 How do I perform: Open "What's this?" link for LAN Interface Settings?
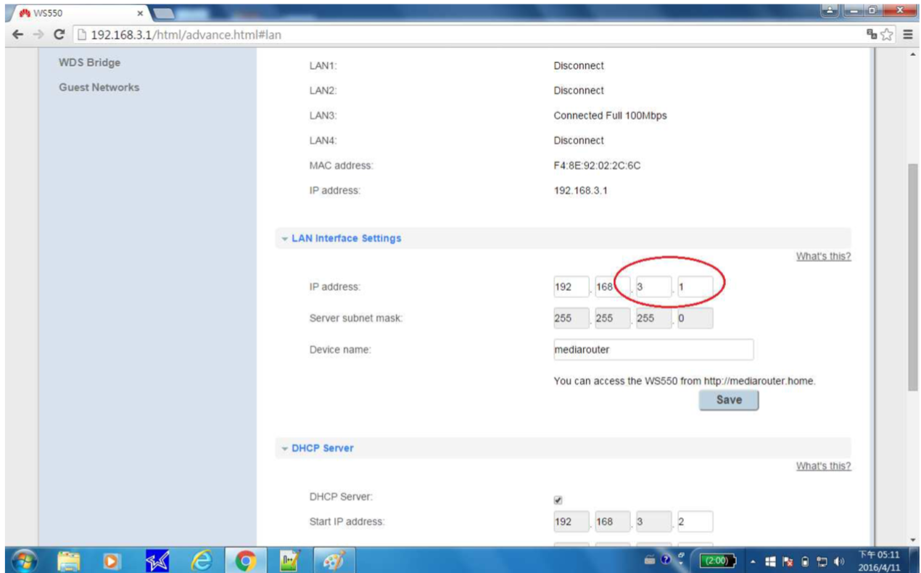[x=823, y=256]
